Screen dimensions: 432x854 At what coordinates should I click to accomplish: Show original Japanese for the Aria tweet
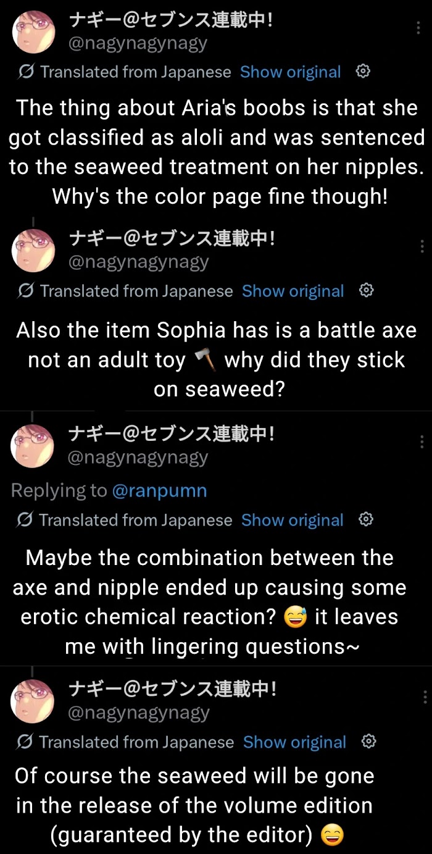coord(290,72)
